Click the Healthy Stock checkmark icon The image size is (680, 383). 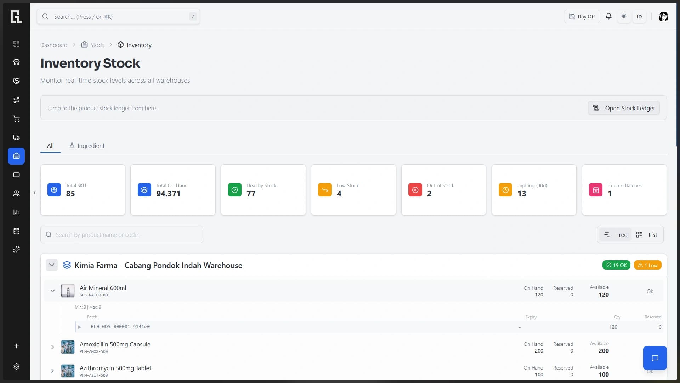click(234, 190)
